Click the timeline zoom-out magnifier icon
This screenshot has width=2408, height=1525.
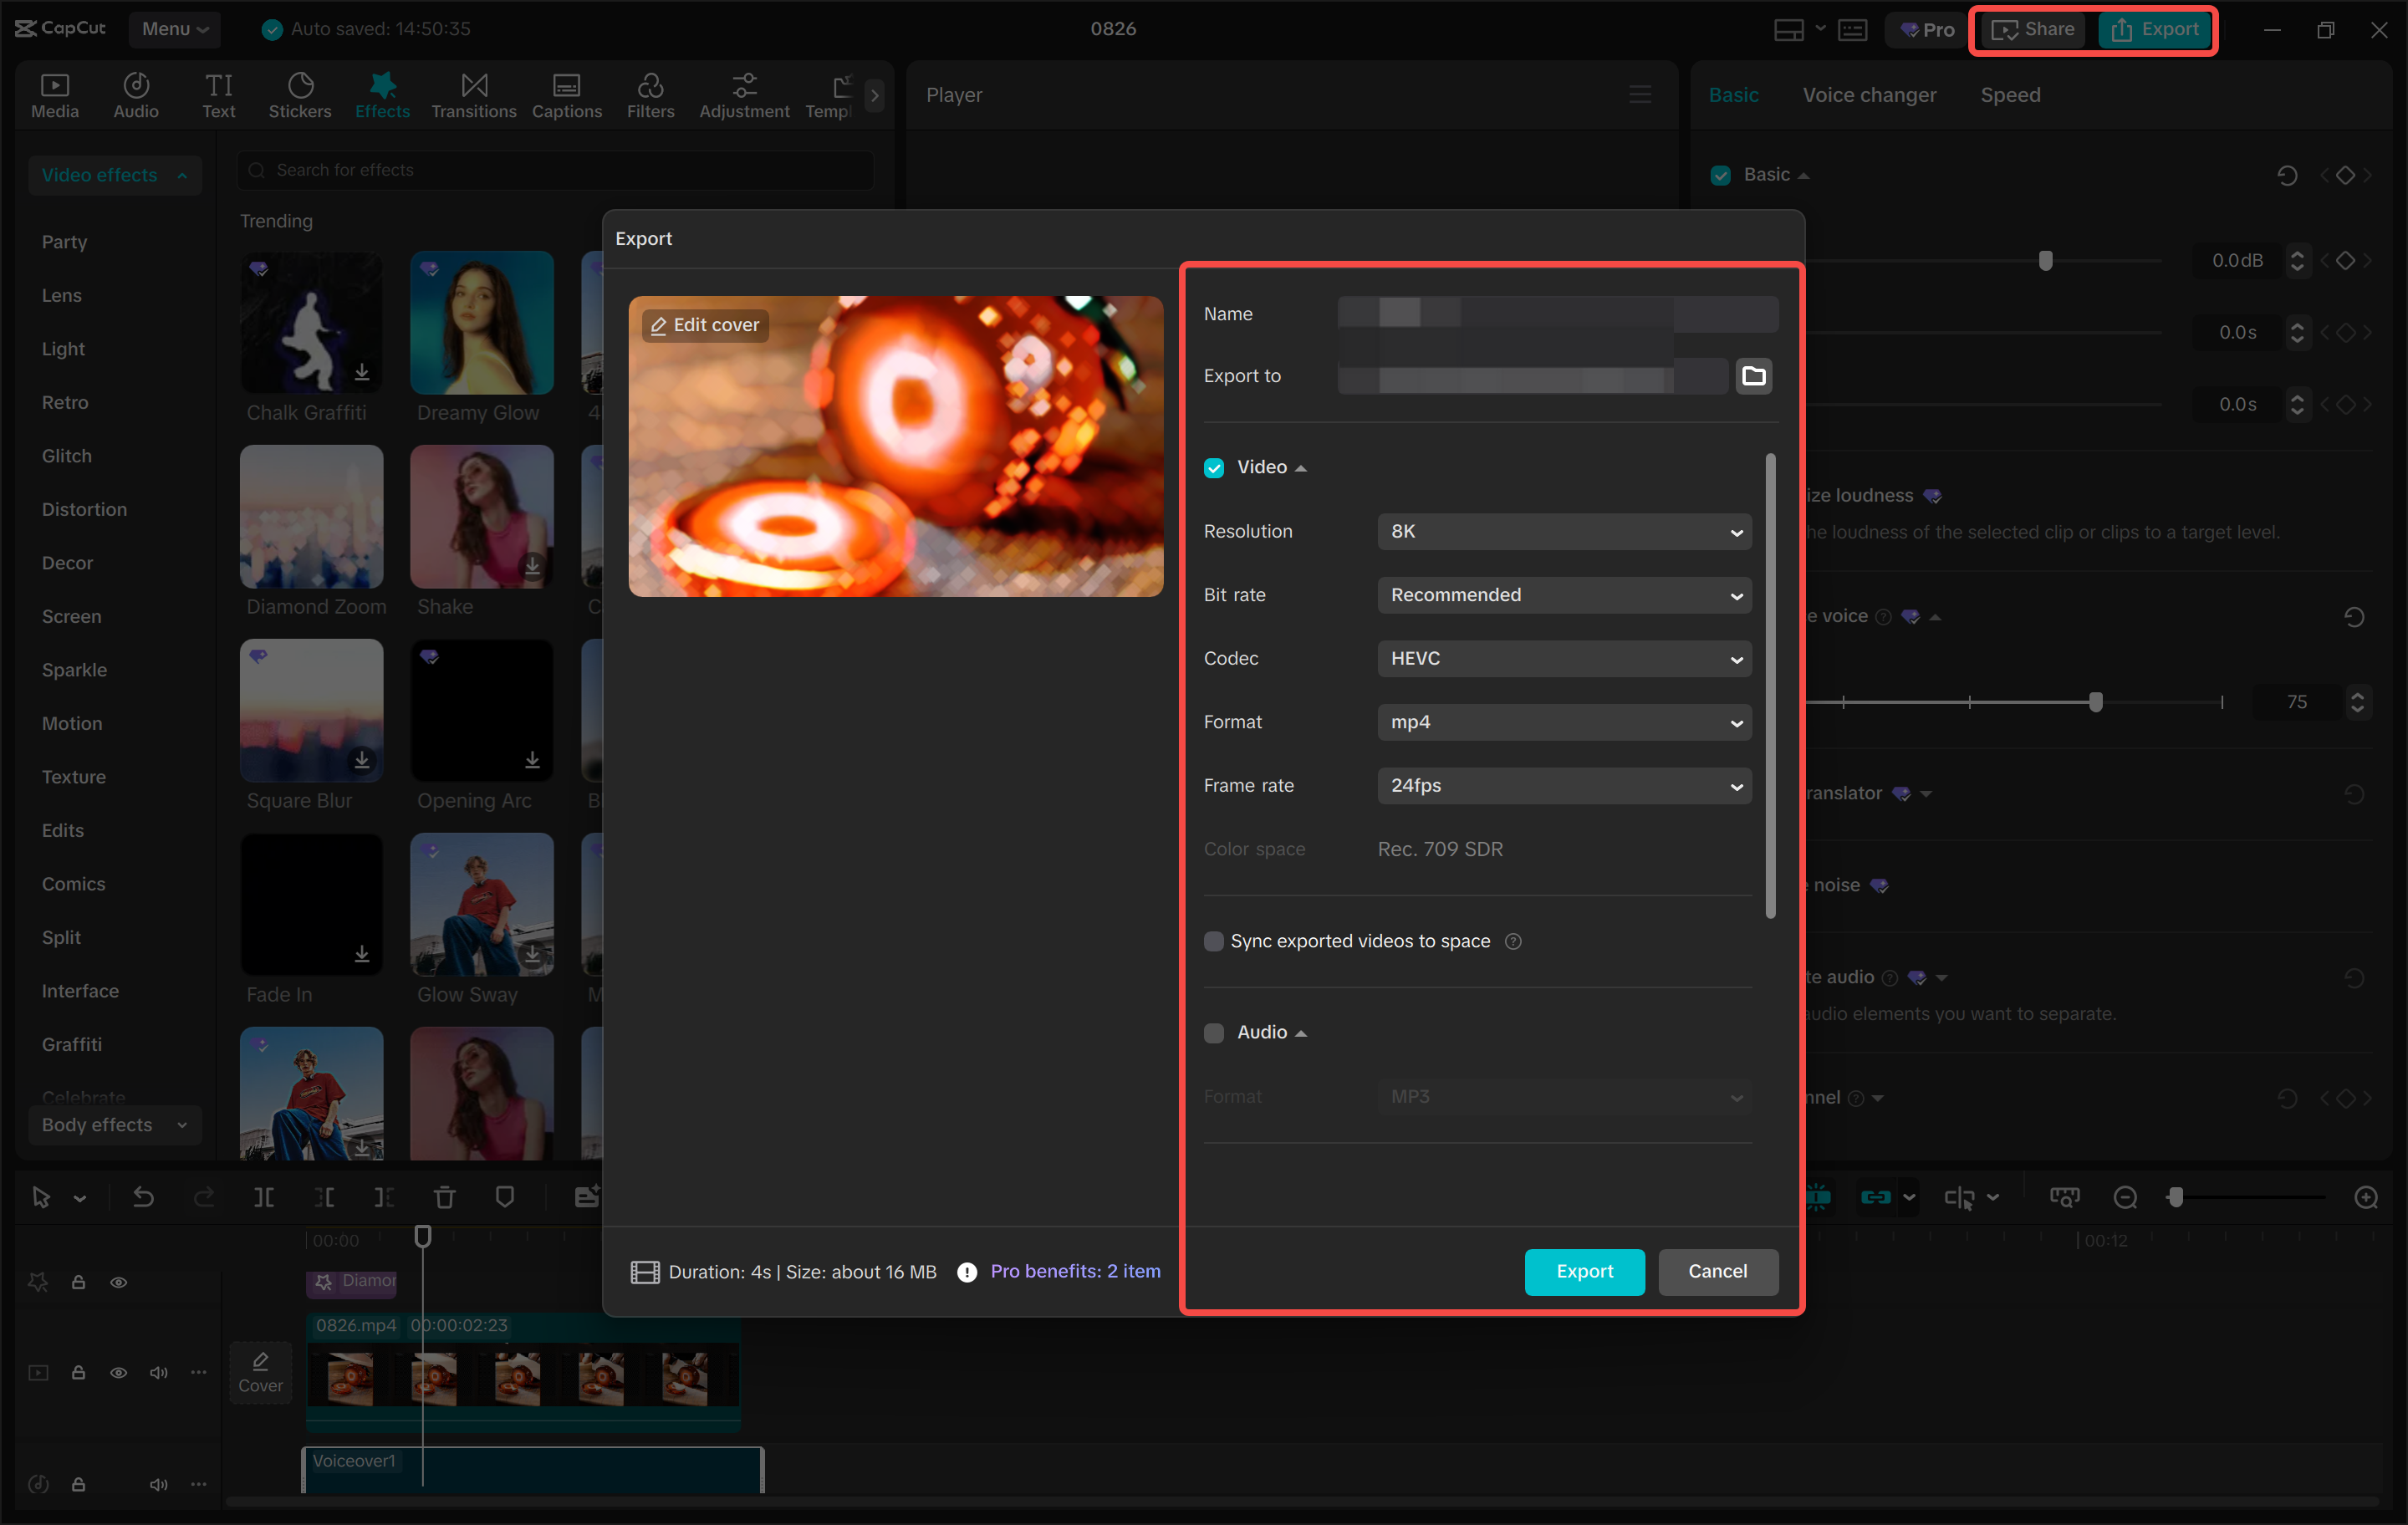2125,1197
